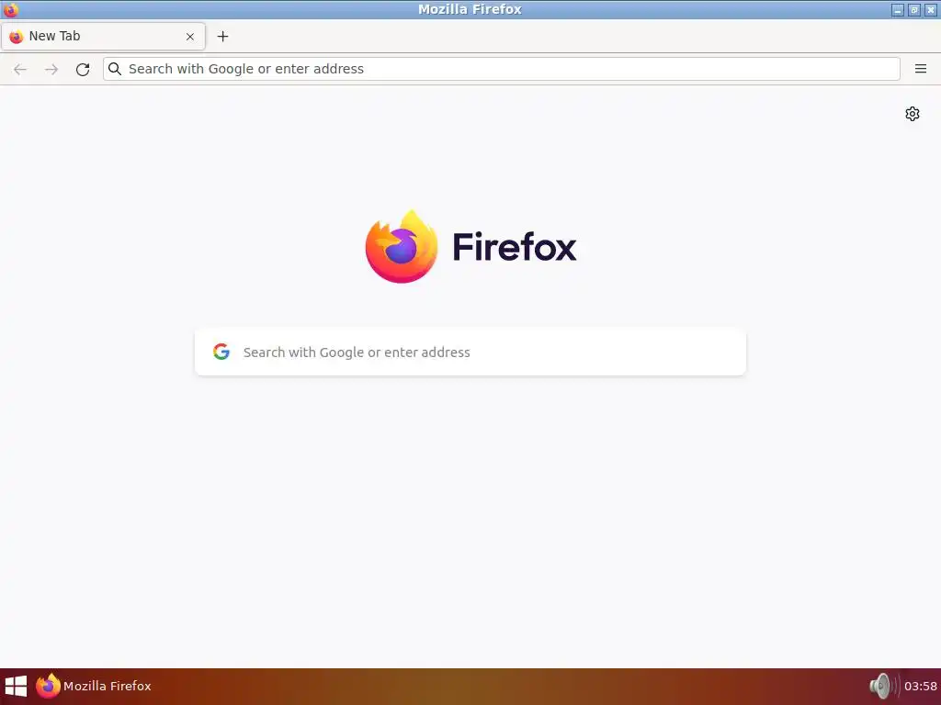
Task: Open new tab personalization gear settings
Action: coord(913,114)
